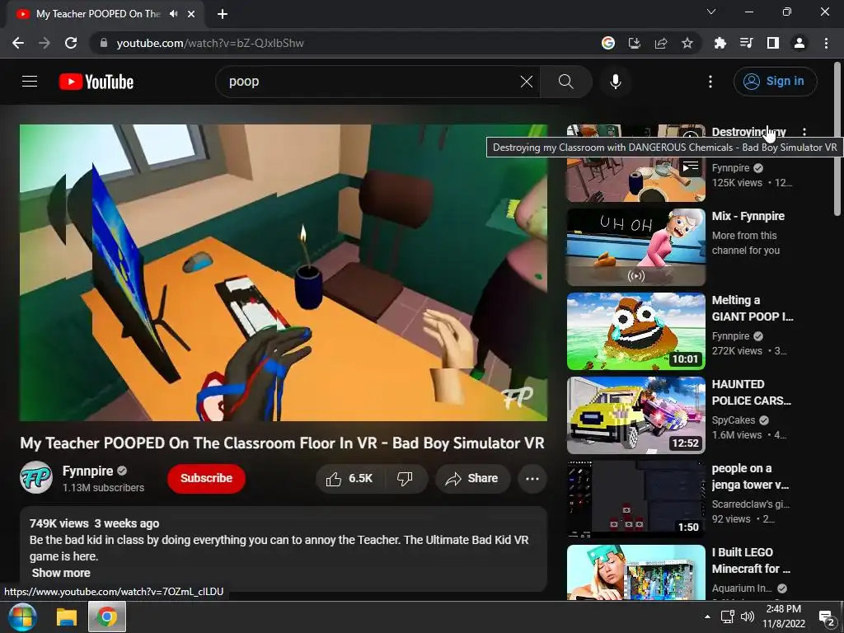Viewport: 844px width, 633px height.
Task: Share this page from address bar
Action: tap(661, 43)
